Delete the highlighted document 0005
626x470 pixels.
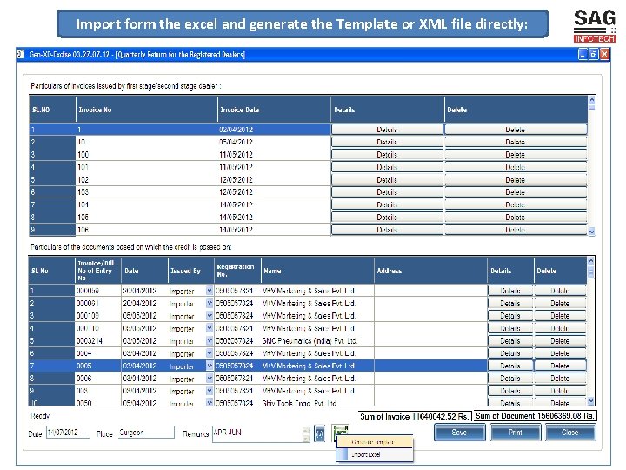pos(560,366)
